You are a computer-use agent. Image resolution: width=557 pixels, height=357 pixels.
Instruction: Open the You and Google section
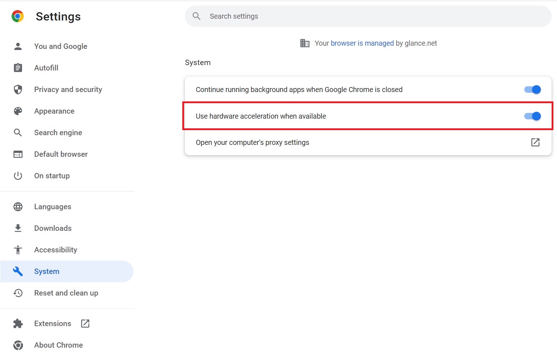(60, 46)
